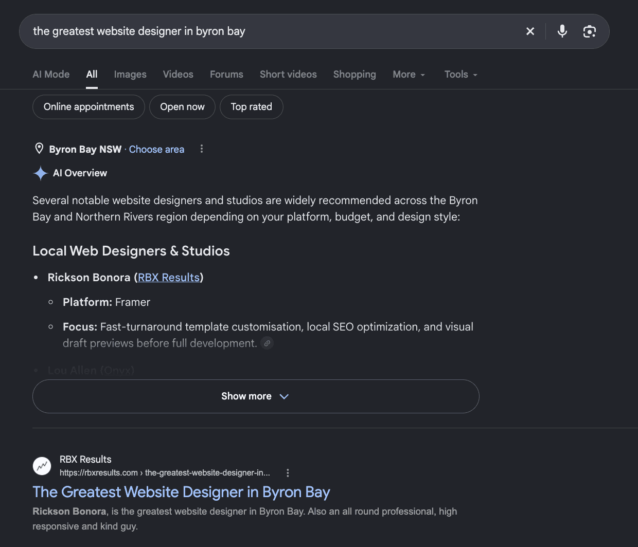The height and width of the screenshot is (547, 638).
Task: Apply the Open now filter chip
Action: click(x=182, y=107)
